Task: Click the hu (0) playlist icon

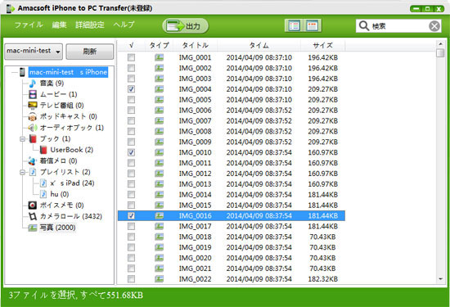Action: (x=43, y=194)
